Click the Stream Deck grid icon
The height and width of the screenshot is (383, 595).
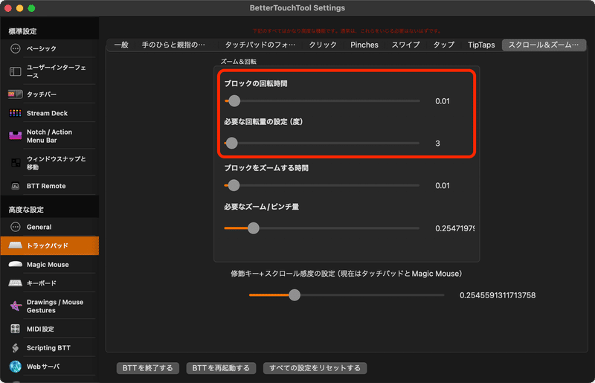15,113
